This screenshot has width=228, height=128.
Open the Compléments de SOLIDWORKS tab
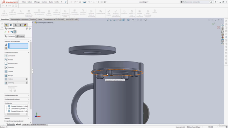point(54,19)
